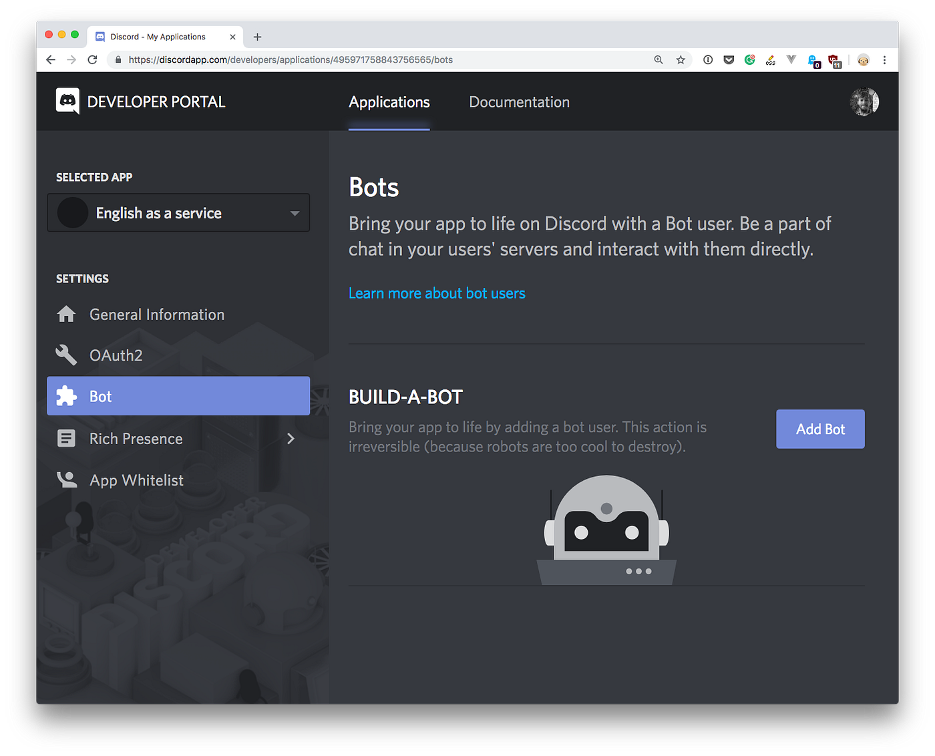Open General Information settings
The width and height of the screenshot is (935, 756).
[178, 315]
